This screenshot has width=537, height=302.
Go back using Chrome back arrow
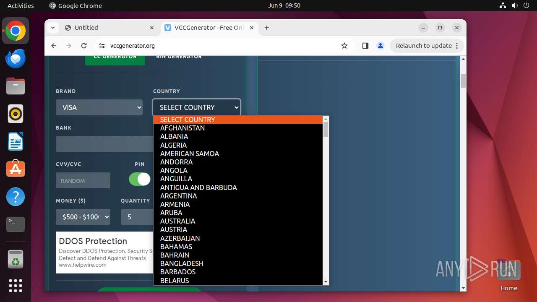(x=54, y=46)
